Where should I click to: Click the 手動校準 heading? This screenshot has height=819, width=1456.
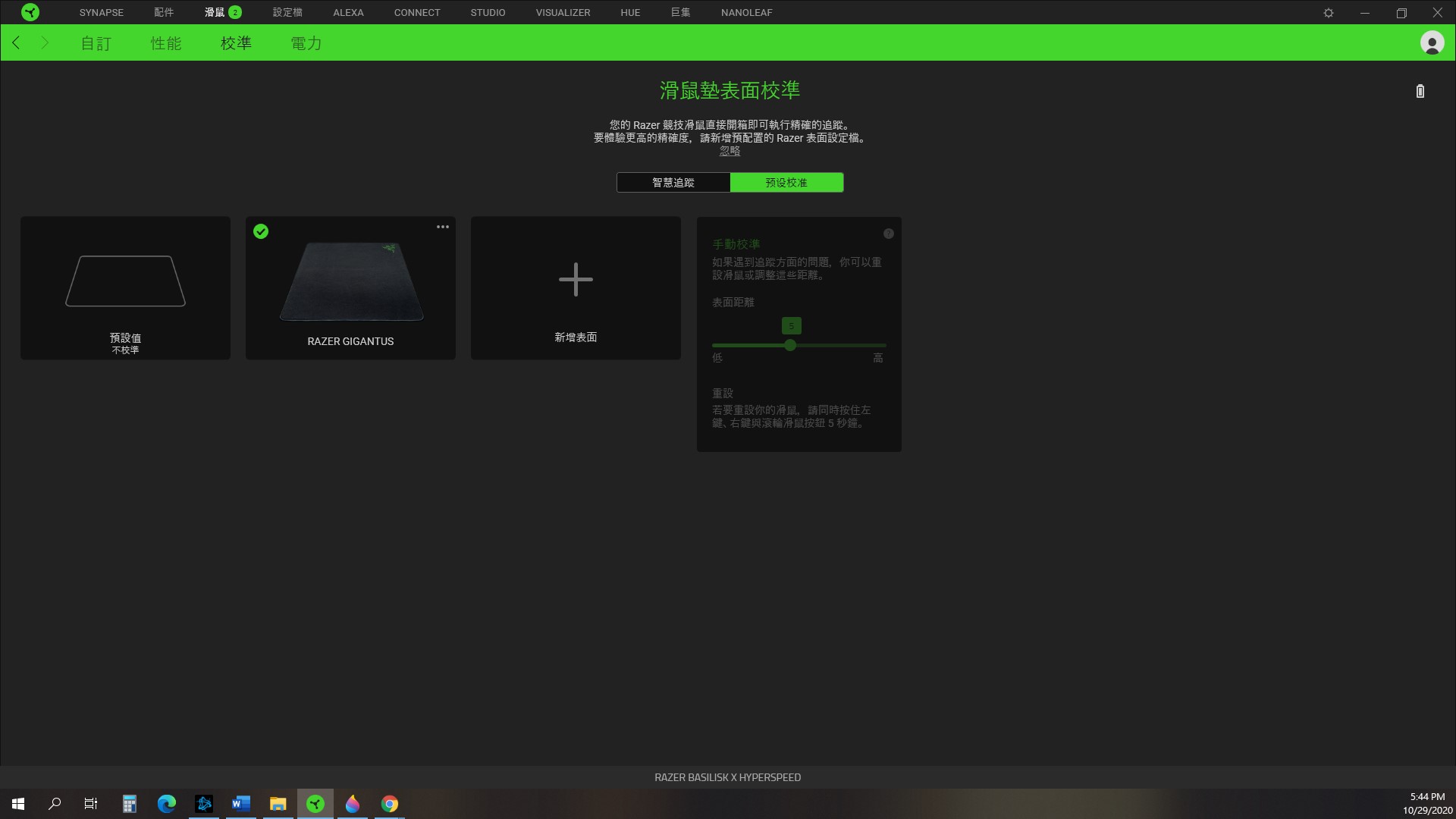736,244
